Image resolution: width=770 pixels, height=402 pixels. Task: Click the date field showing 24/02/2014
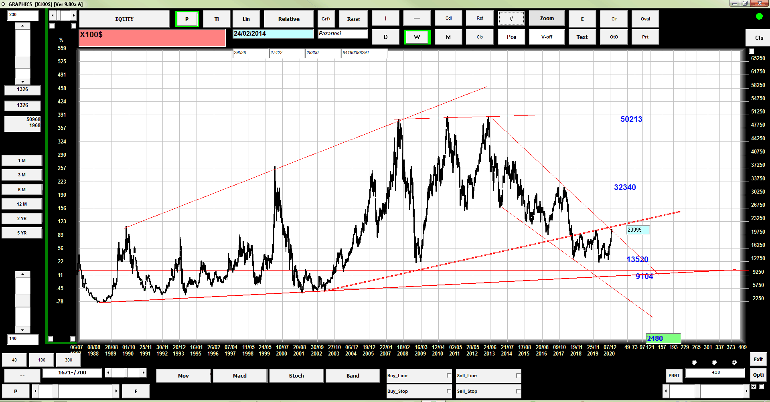coord(273,34)
